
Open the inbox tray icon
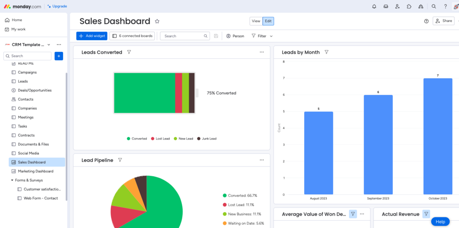click(386, 6)
